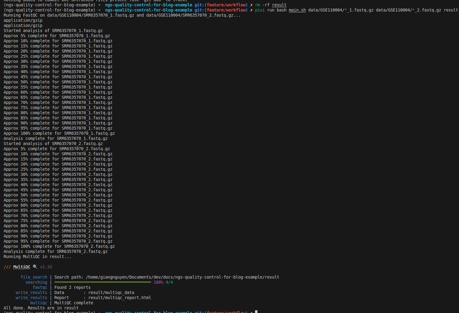Click the magnifying glass icon beside MultiQC
459x313 pixels.
click(35, 267)
